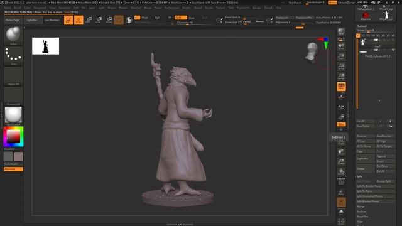Open the Document menu
The width and height of the screenshot is (402, 226).
40,8
